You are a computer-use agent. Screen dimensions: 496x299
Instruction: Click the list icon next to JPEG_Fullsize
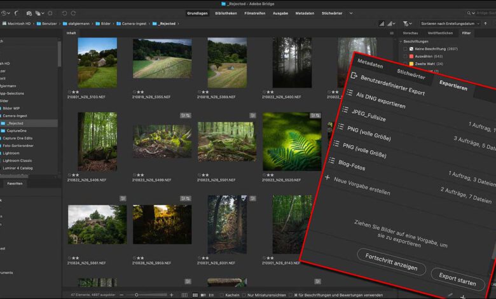coord(344,109)
